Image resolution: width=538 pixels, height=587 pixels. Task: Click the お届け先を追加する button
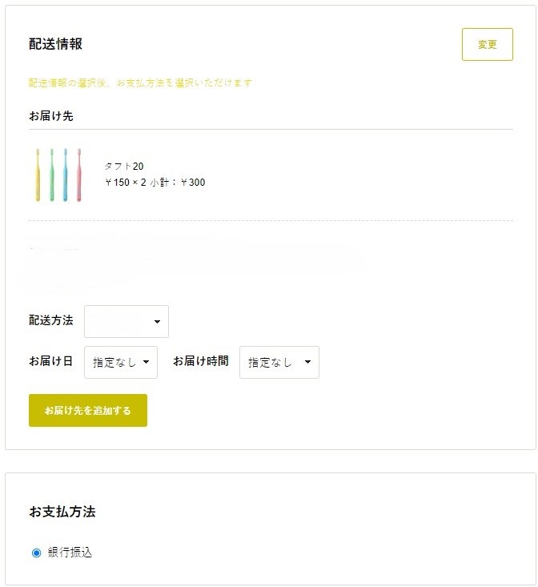pos(88,410)
